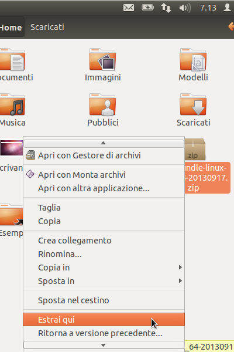Select the Immagini folder icon

click(x=102, y=59)
